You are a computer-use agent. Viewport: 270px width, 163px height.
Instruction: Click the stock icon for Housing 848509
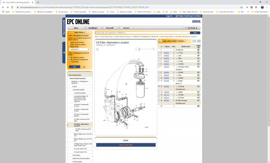coord(198,86)
